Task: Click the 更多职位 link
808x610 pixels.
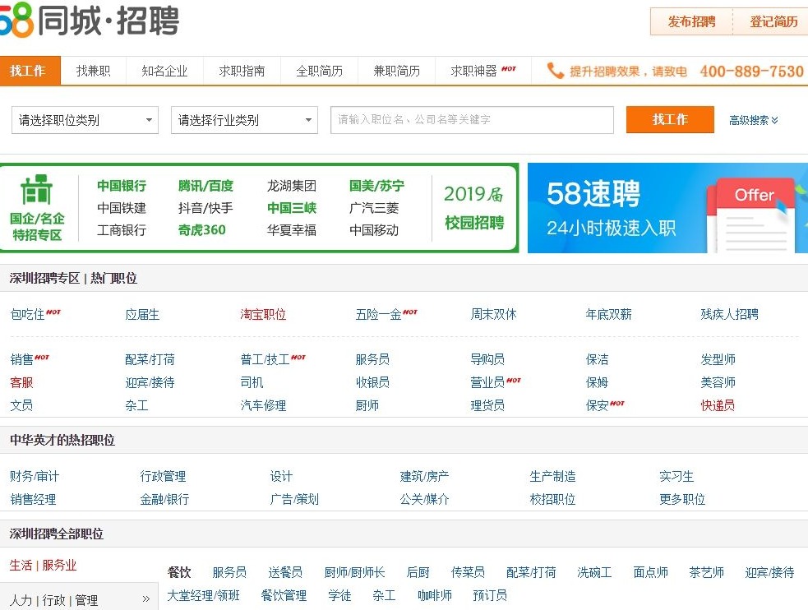Action: click(682, 499)
